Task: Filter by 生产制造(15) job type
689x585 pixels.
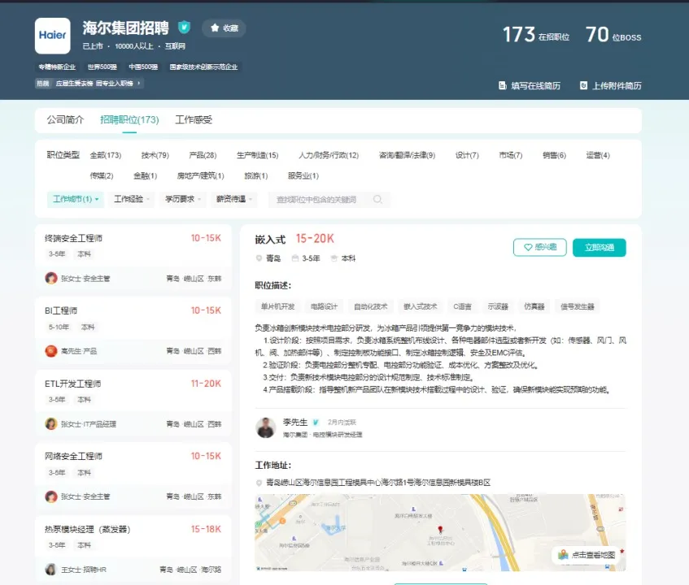Action: click(x=258, y=155)
